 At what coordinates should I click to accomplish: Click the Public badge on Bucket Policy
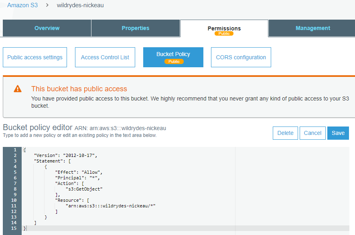(x=173, y=62)
